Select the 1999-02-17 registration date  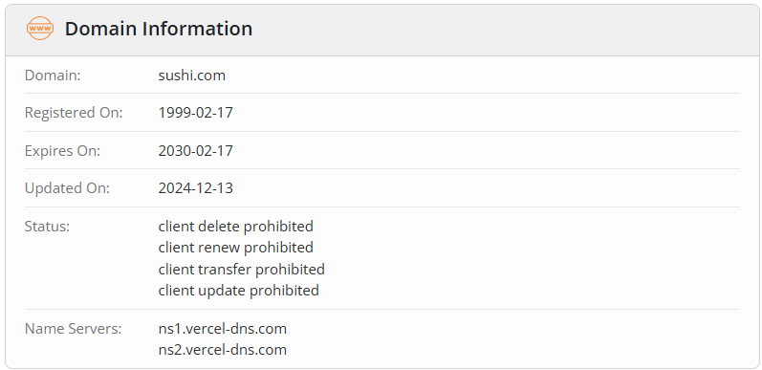(196, 113)
